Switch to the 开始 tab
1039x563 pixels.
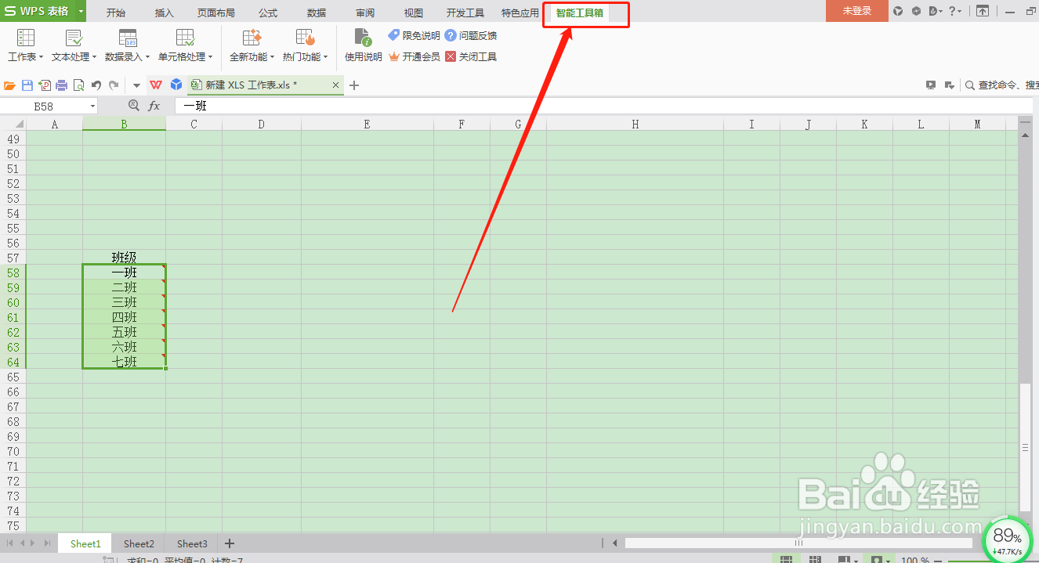(116, 13)
